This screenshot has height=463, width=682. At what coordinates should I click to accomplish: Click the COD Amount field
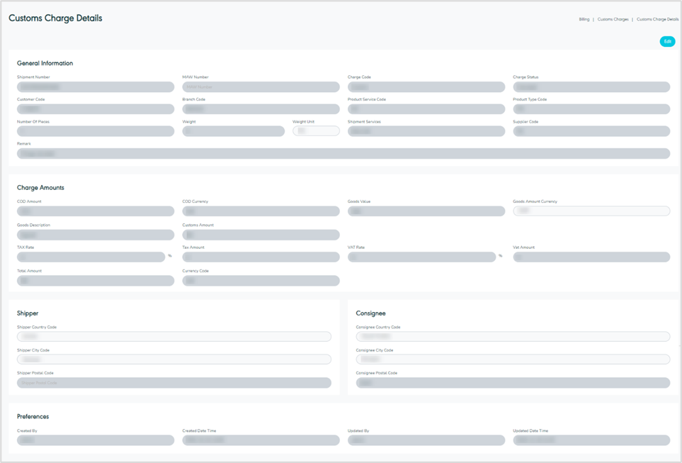(x=96, y=211)
